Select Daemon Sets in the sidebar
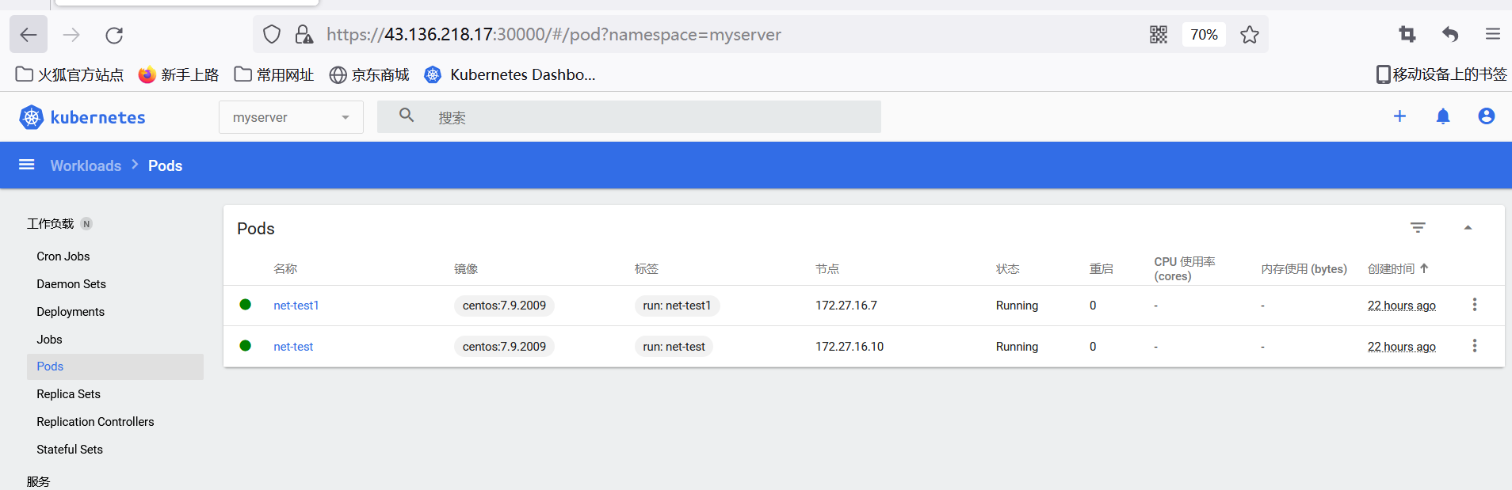 click(x=71, y=284)
